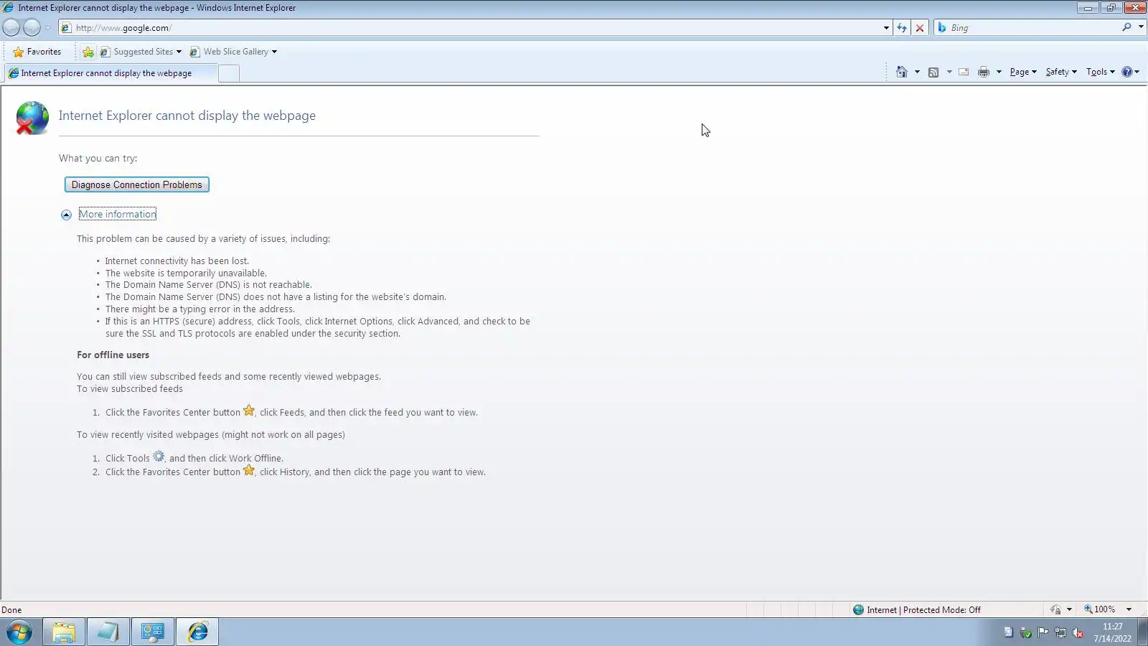
Task: Open the second pinned taskbar program icon
Action: (108, 632)
